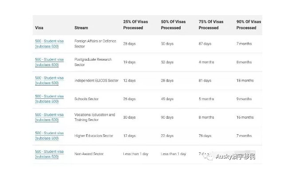
Task: Click the WeChat logo icon in watermark
Action: coord(209,156)
